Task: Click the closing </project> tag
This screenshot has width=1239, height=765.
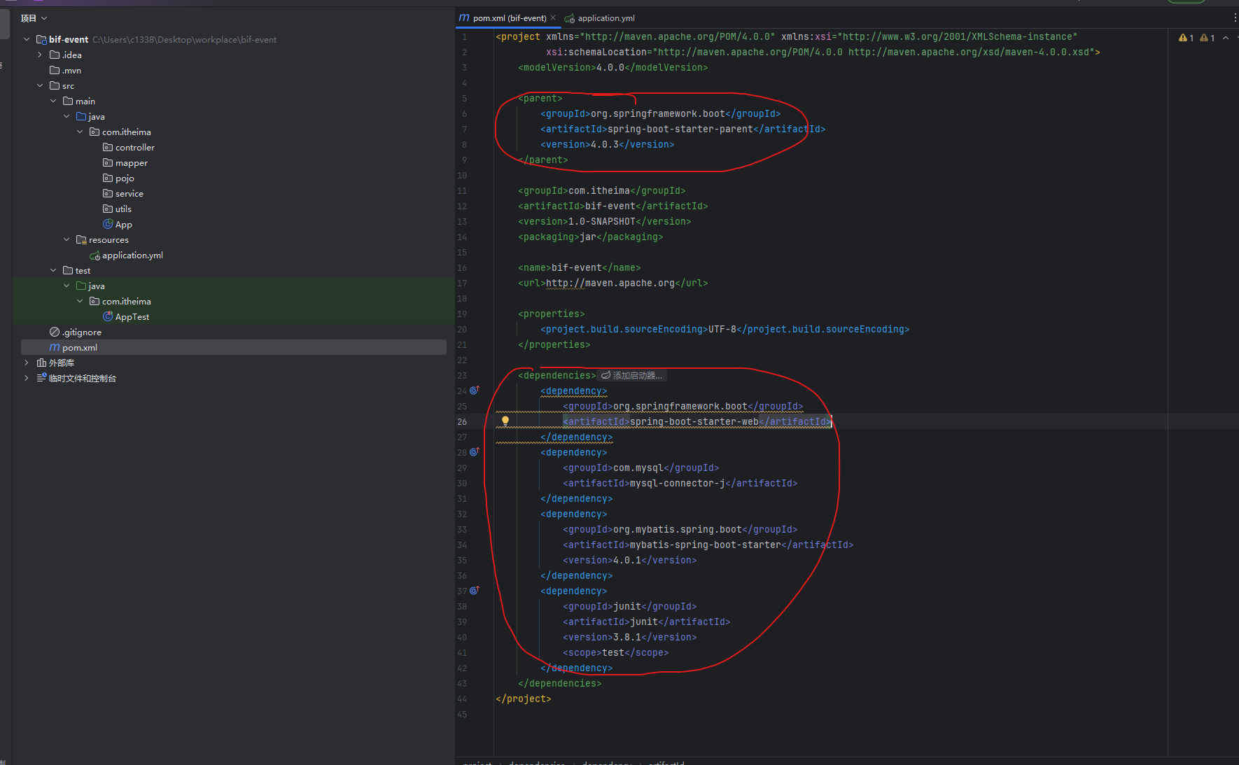Action: tap(524, 699)
